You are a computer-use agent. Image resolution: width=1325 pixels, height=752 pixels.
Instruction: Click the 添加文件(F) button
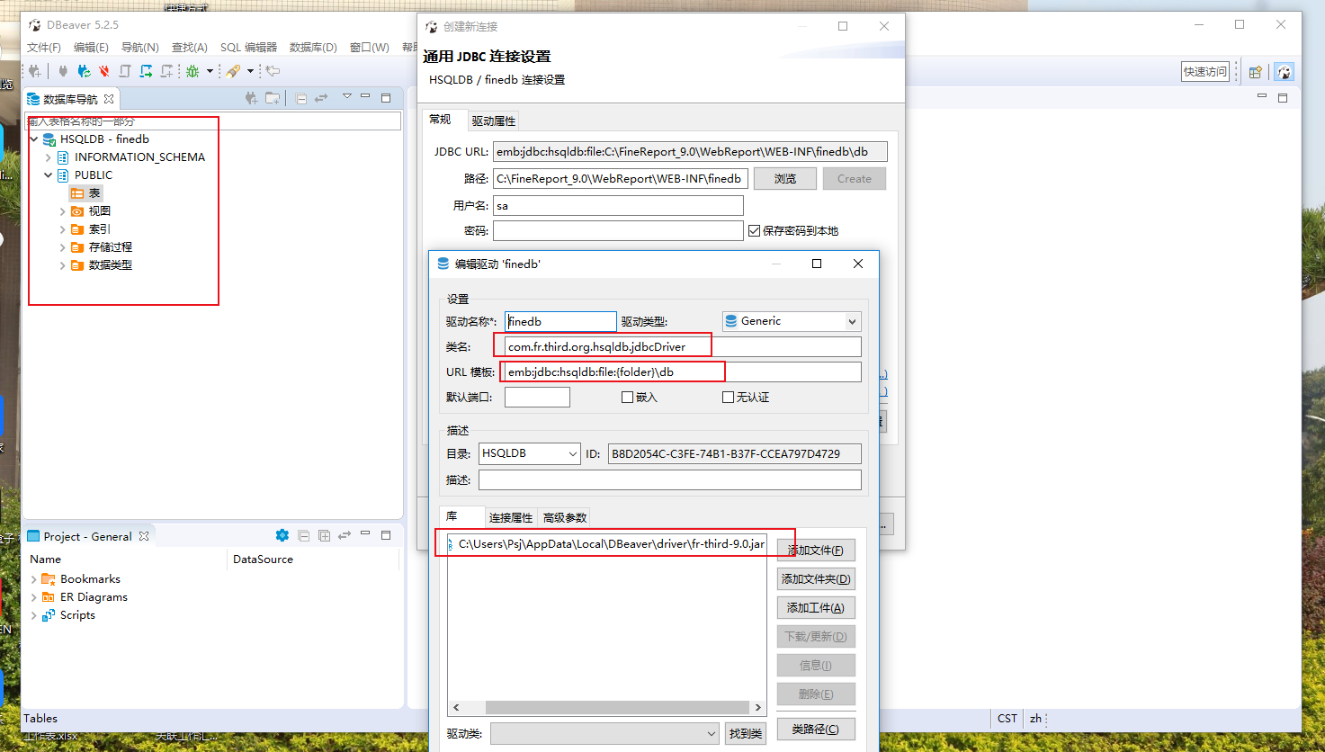[x=816, y=550]
